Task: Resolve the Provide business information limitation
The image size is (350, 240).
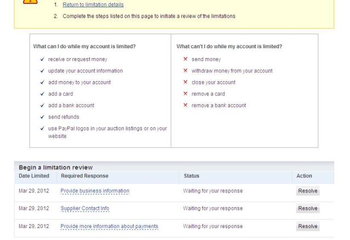Action: click(x=308, y=191)
